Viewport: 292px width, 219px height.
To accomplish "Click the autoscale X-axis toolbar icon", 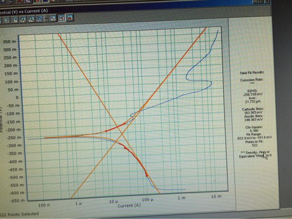I will tap(7, 20).
